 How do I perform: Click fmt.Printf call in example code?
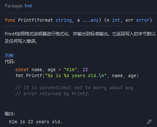click(29, 76)
